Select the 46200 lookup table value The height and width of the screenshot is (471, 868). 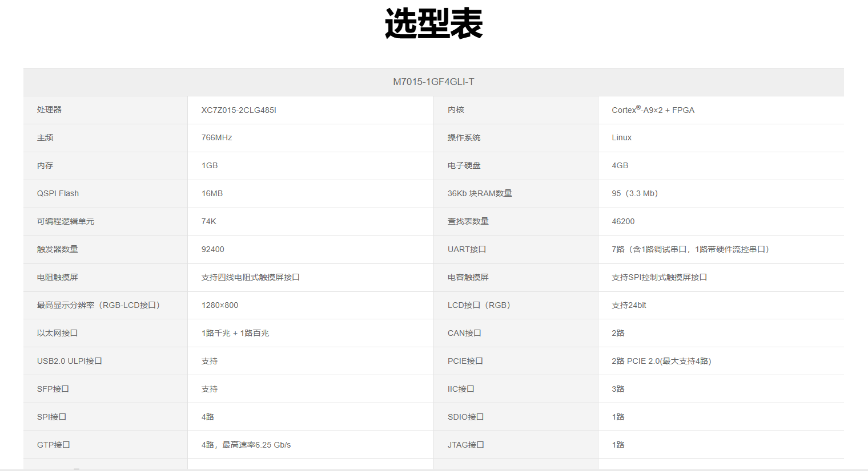[623, 222]
